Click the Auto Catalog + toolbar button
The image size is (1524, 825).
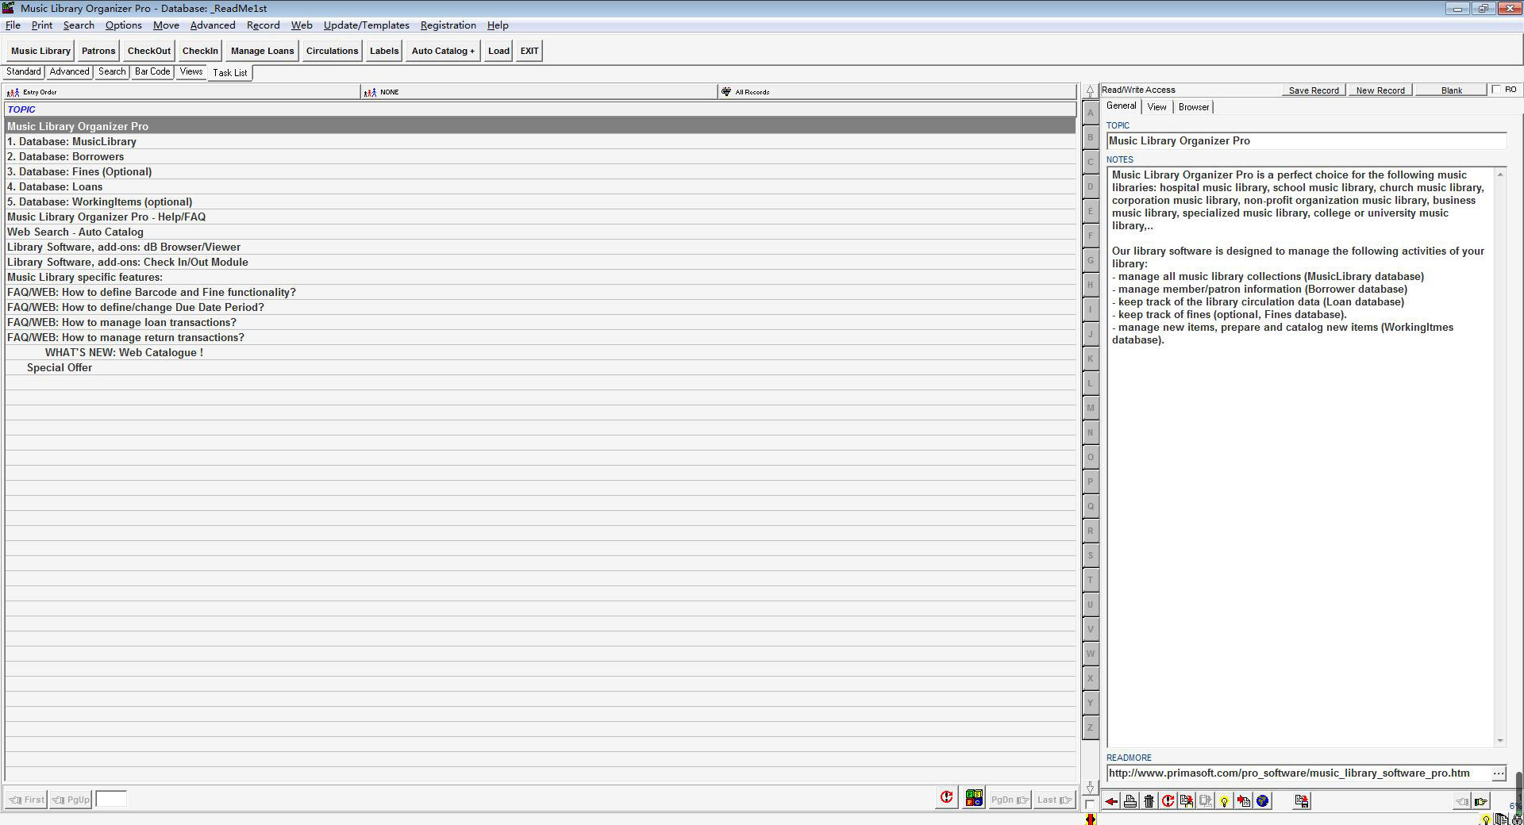point(443,51)
